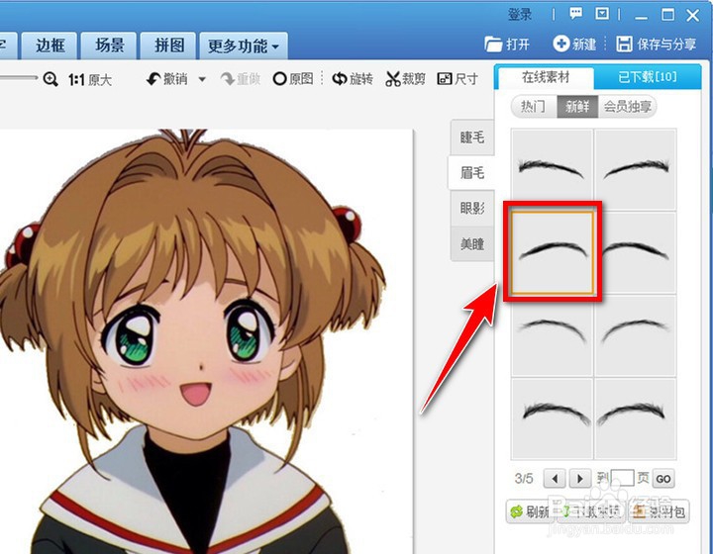Open the 边框 border tab
Screen dimensions: 713x554
(51, 46)
